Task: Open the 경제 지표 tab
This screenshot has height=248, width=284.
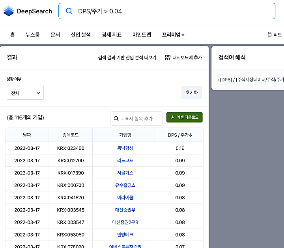Action: (x=112, y=35)
